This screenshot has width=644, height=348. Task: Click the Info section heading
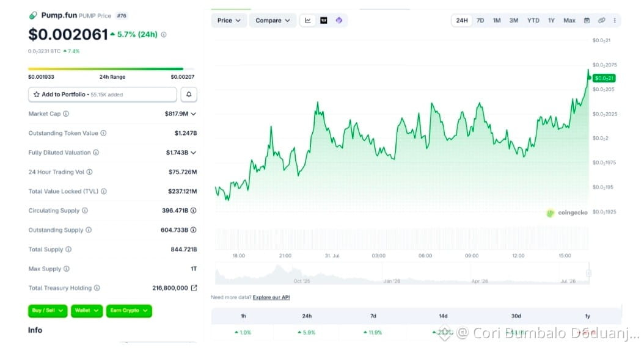pos(35,330)
